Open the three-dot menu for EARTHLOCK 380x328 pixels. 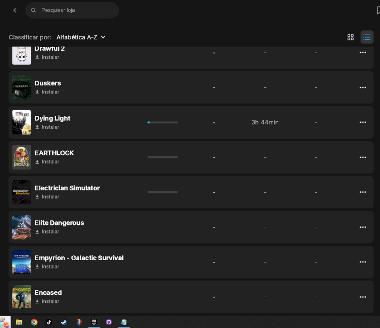(363, 157)
